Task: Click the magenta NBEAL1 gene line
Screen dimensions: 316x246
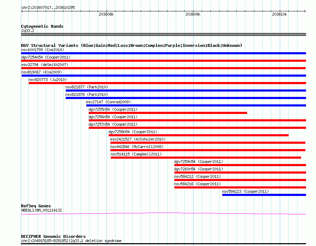Action: pos(163,214)
